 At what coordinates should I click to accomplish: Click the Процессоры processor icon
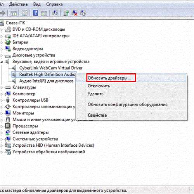tap(8, 126)
